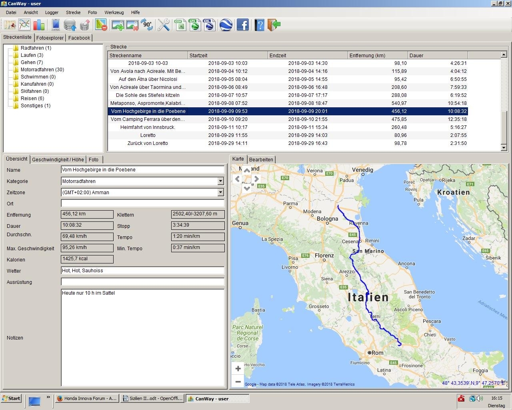Viewport: 512px width, 410px height.
Task: Open the Kategorie dropdown
Action: coord(220,181)
